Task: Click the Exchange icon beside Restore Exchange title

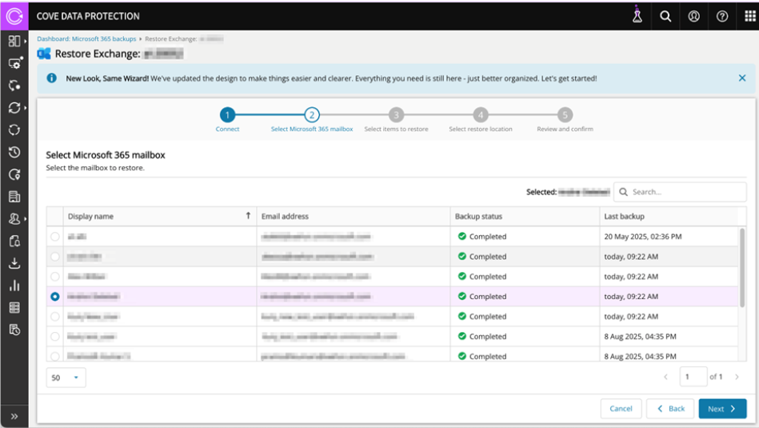Action: click(x=44, y=54)
